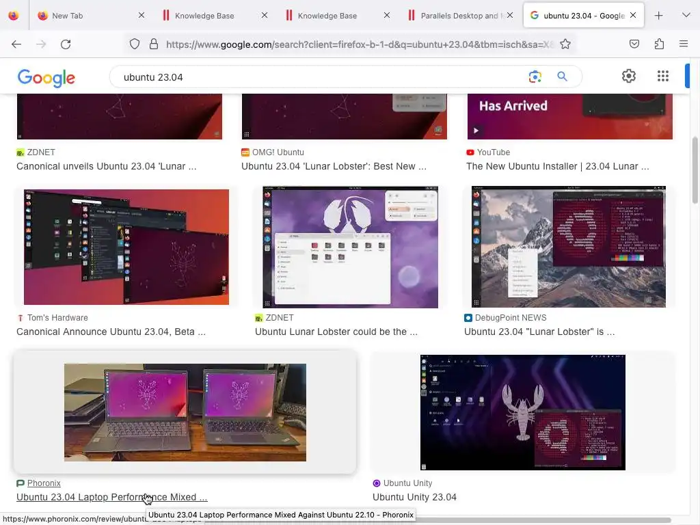The width and height of the screenshot is (700, 525).
Task: Open the Phoronix laptops image thumbnail
Action: pyautogui.click(x=185, y=412)
